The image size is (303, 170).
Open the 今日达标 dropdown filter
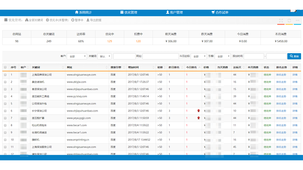click(x=199, y=56)
